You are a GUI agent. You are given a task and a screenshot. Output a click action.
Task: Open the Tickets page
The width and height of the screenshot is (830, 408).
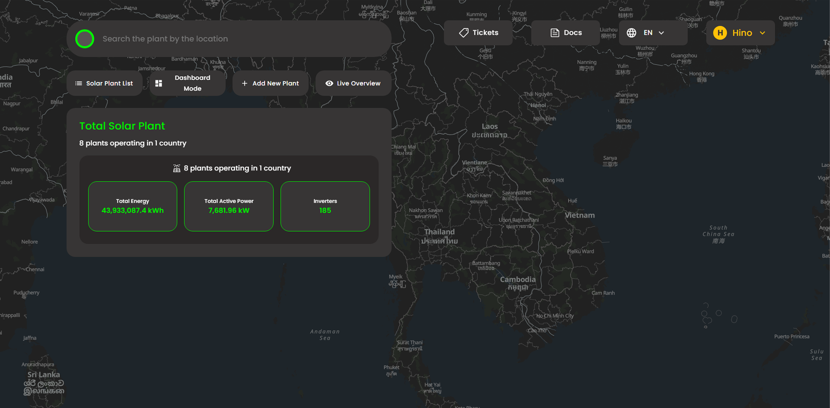(x=485, y=33)
